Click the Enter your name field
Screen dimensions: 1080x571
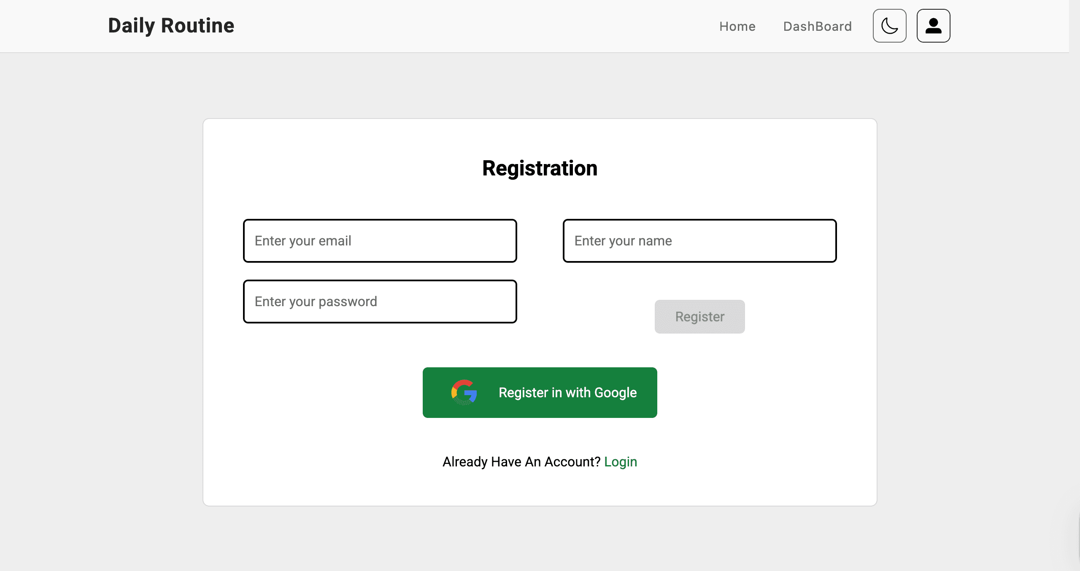click(x=699, y=241)
